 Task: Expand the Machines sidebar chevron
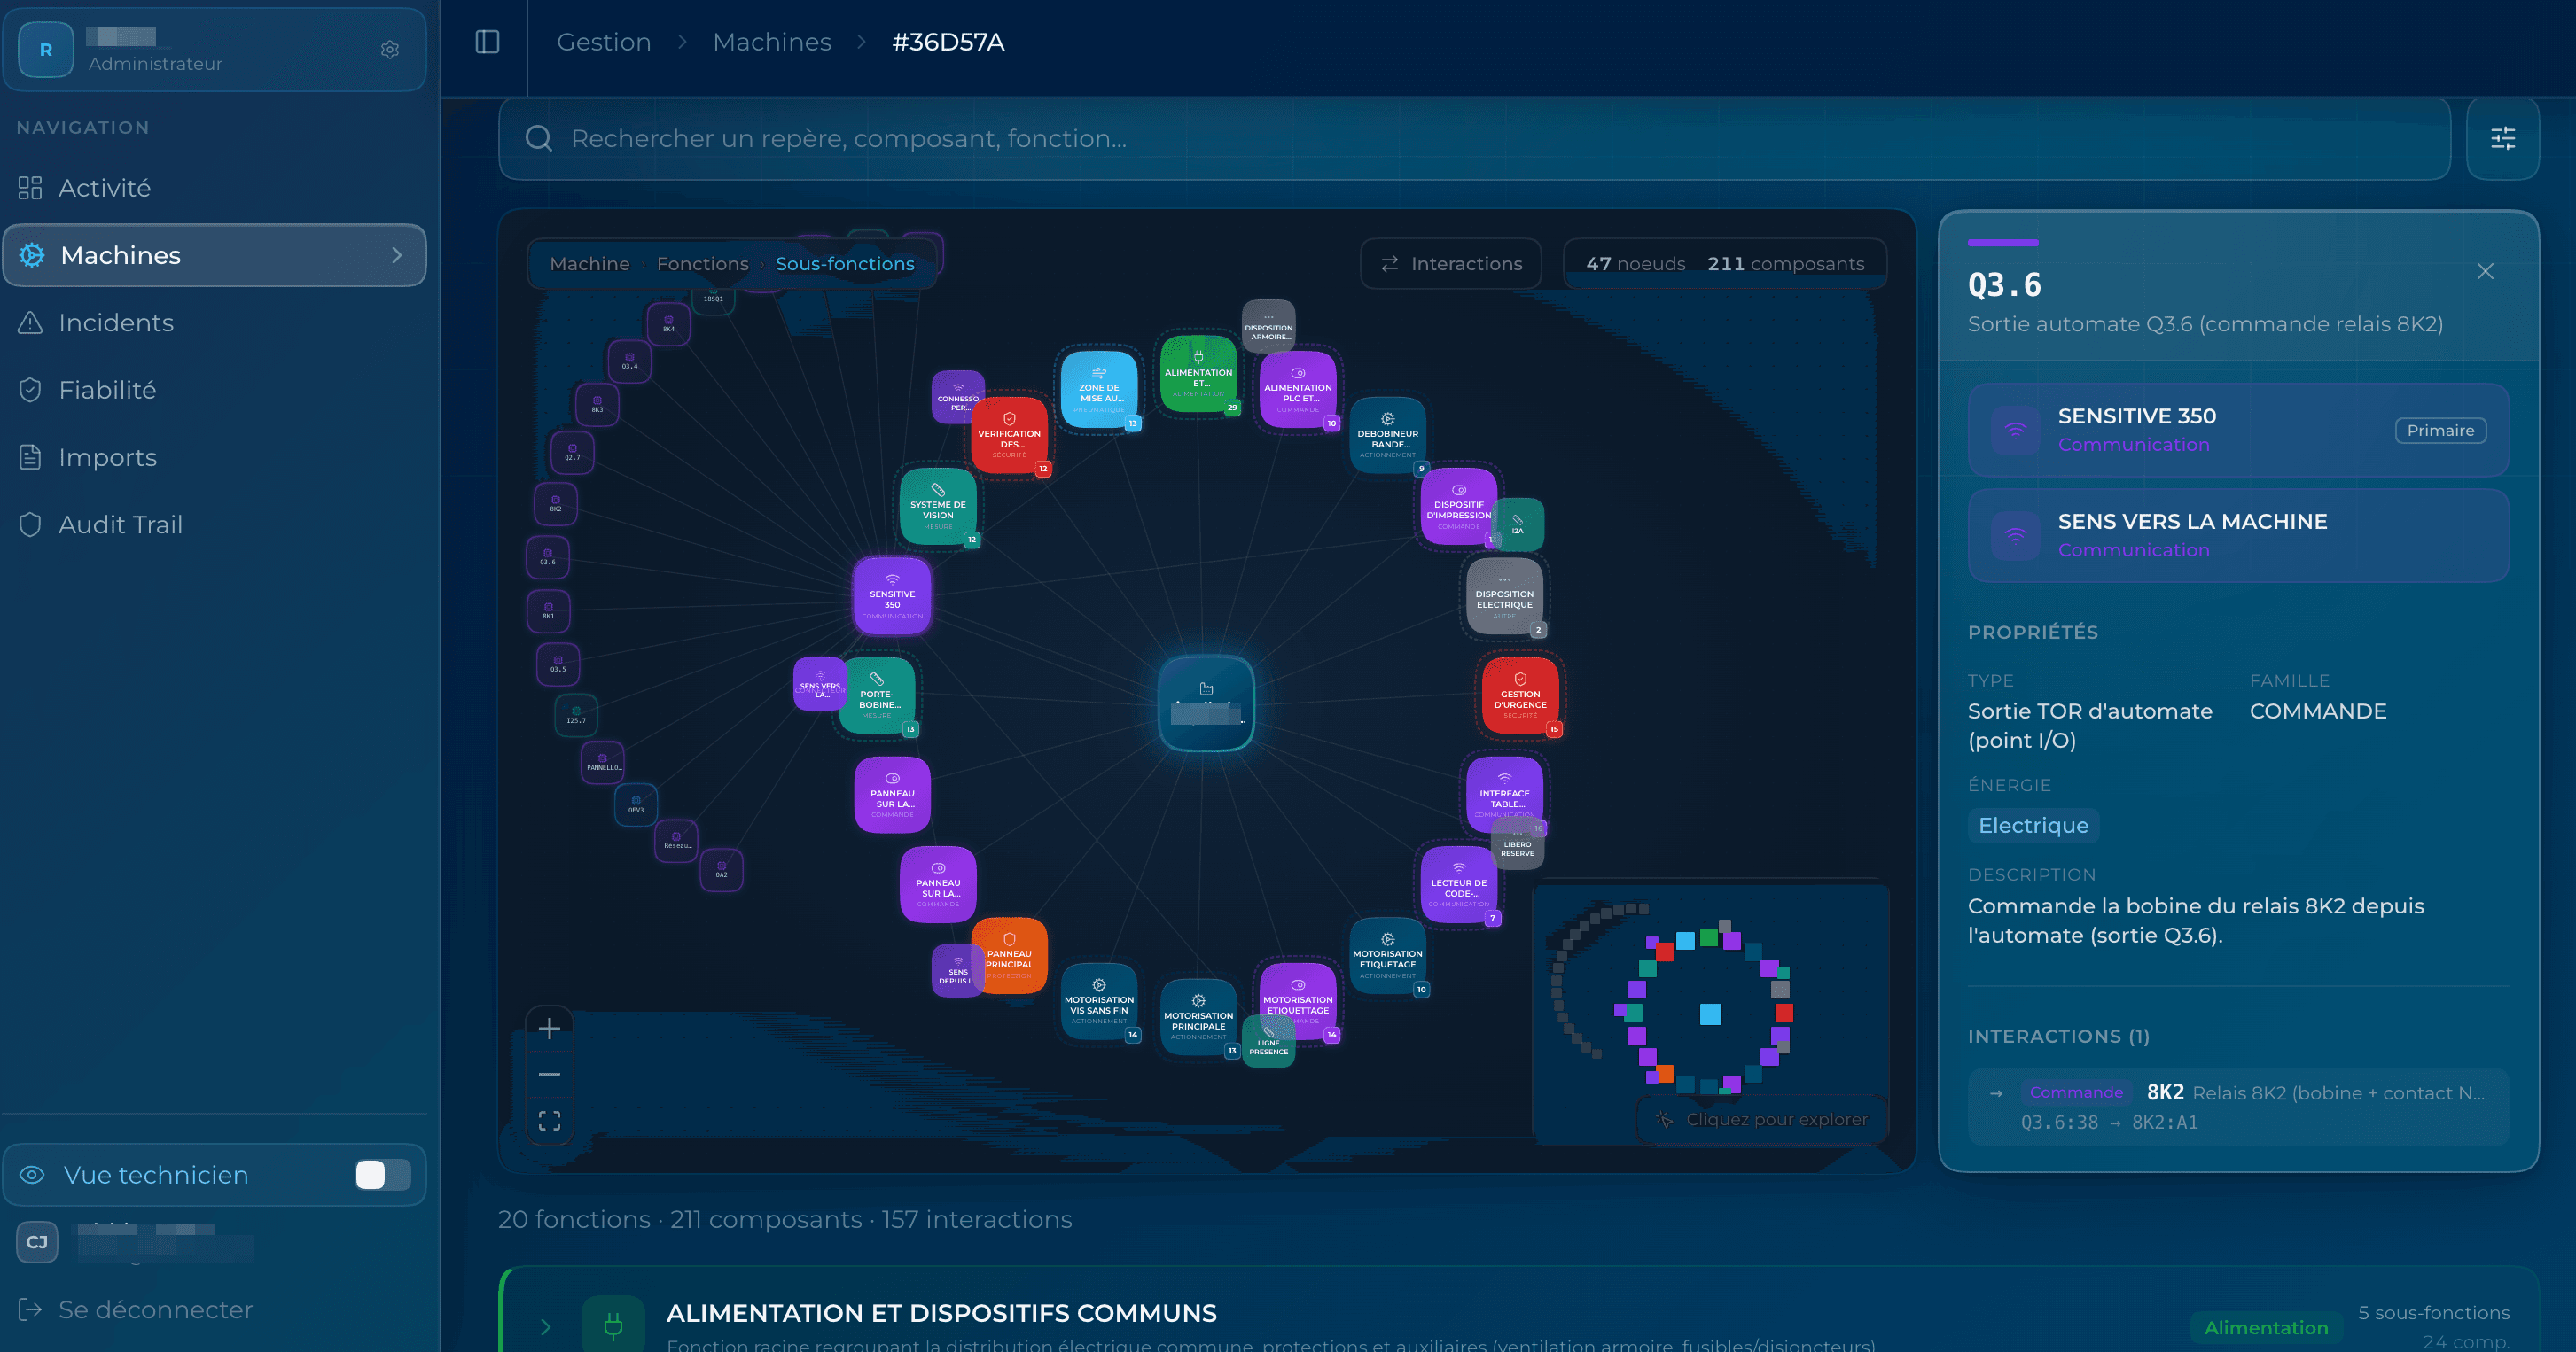(397, 255)
